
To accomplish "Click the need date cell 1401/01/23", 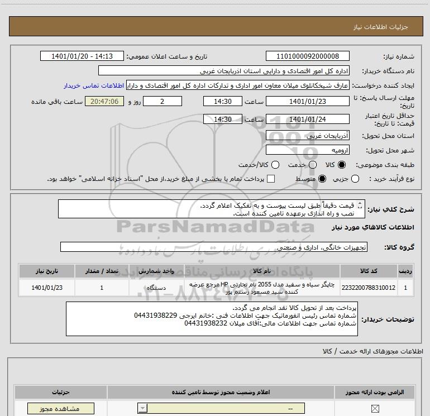I will pyautogui.click(x=47, y=288).
